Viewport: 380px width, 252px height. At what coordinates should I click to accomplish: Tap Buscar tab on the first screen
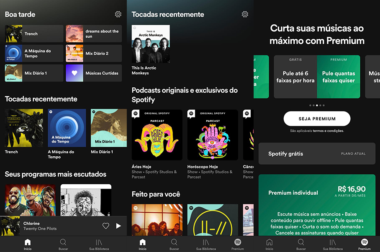tap(63, 244)
